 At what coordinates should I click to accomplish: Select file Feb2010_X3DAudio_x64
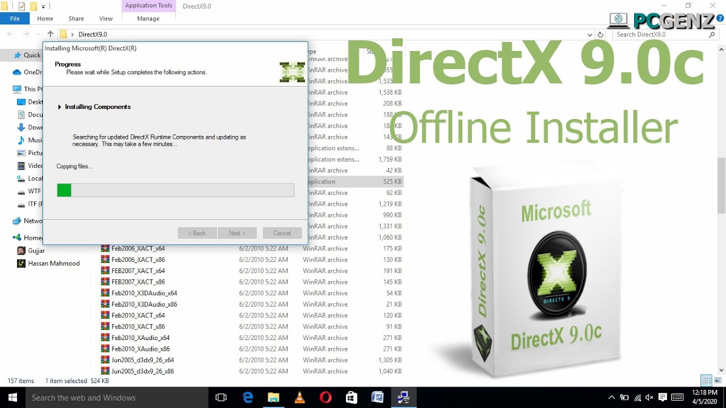(144, 293)
